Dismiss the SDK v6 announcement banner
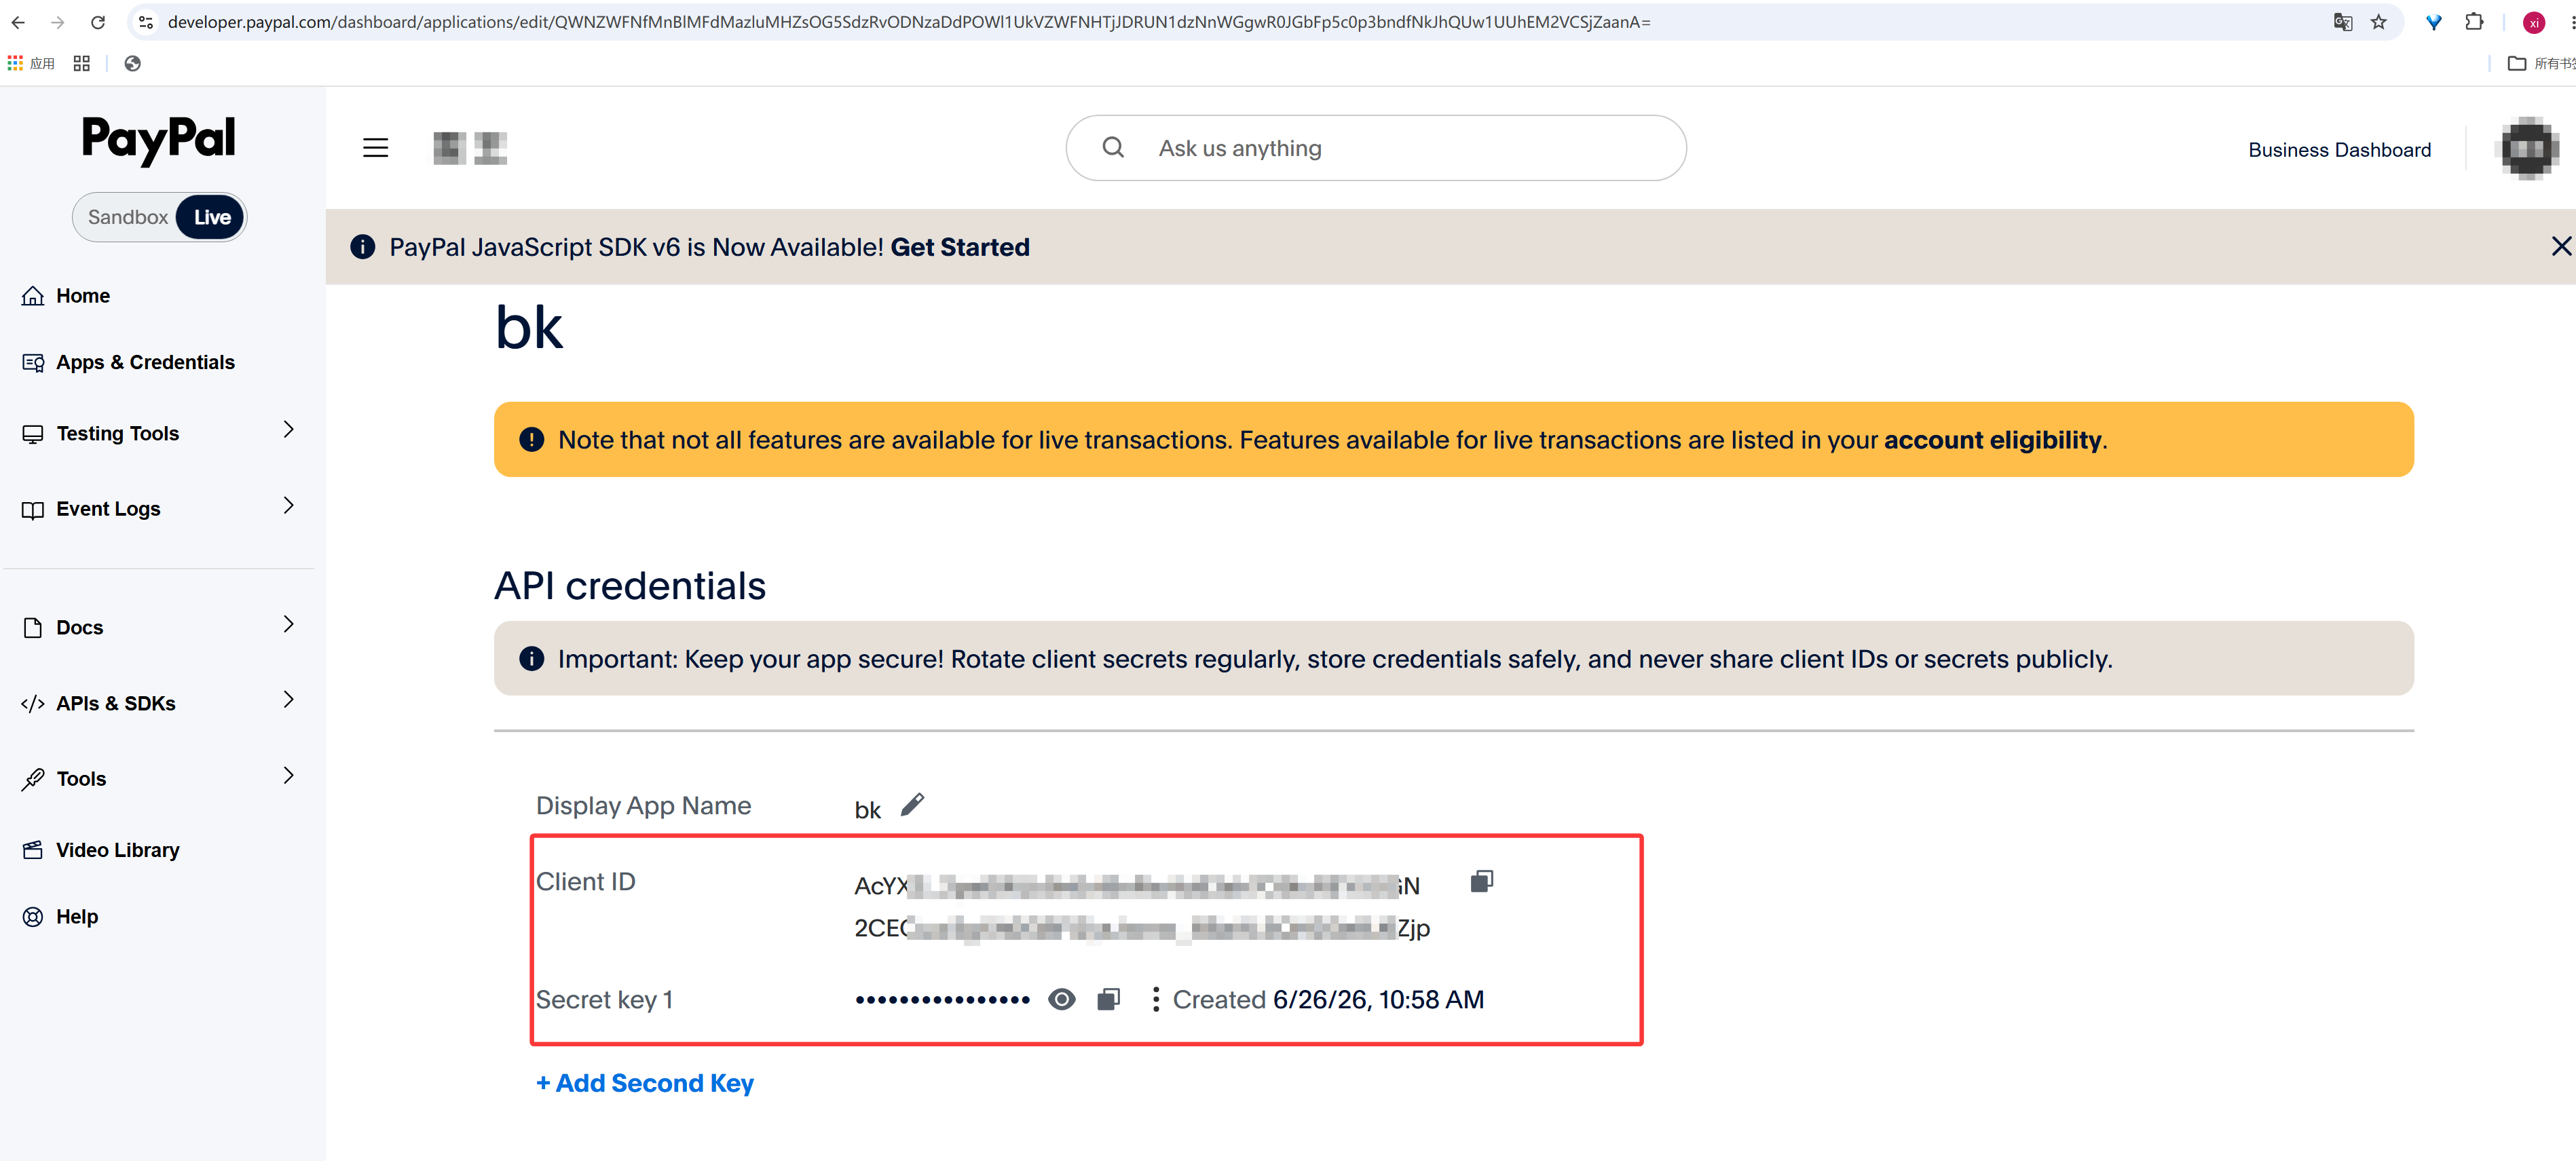Image resolution: width=2576 pixels, height=1161 pixels. coord(2560,246)
